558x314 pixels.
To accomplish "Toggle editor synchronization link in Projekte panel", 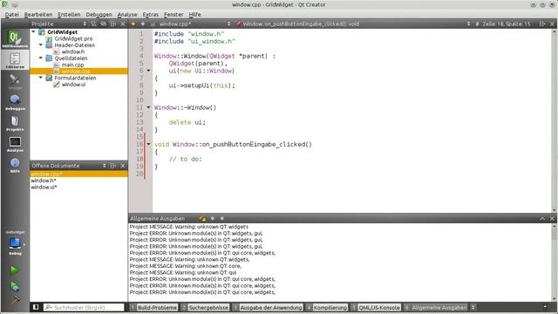I will 103,24.
